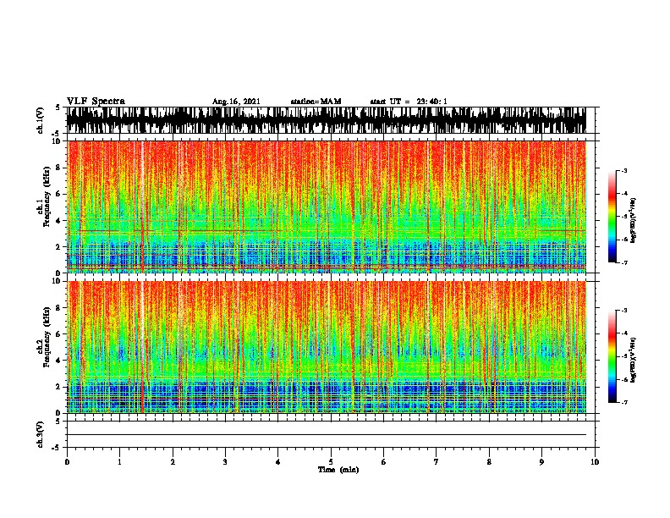Click time axis tick label '1'
Screen dimensions: 670x518
(119, 462)
